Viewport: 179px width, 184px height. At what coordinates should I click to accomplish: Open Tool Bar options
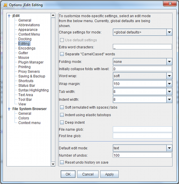[25, 100]
